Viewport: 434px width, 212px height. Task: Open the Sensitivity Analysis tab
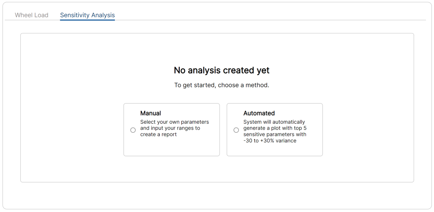click(x=87, y=15)
